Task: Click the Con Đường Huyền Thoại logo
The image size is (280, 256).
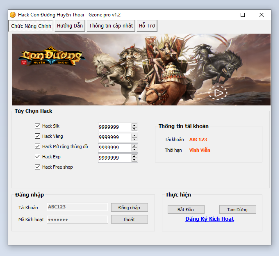Action: point(51,57)
